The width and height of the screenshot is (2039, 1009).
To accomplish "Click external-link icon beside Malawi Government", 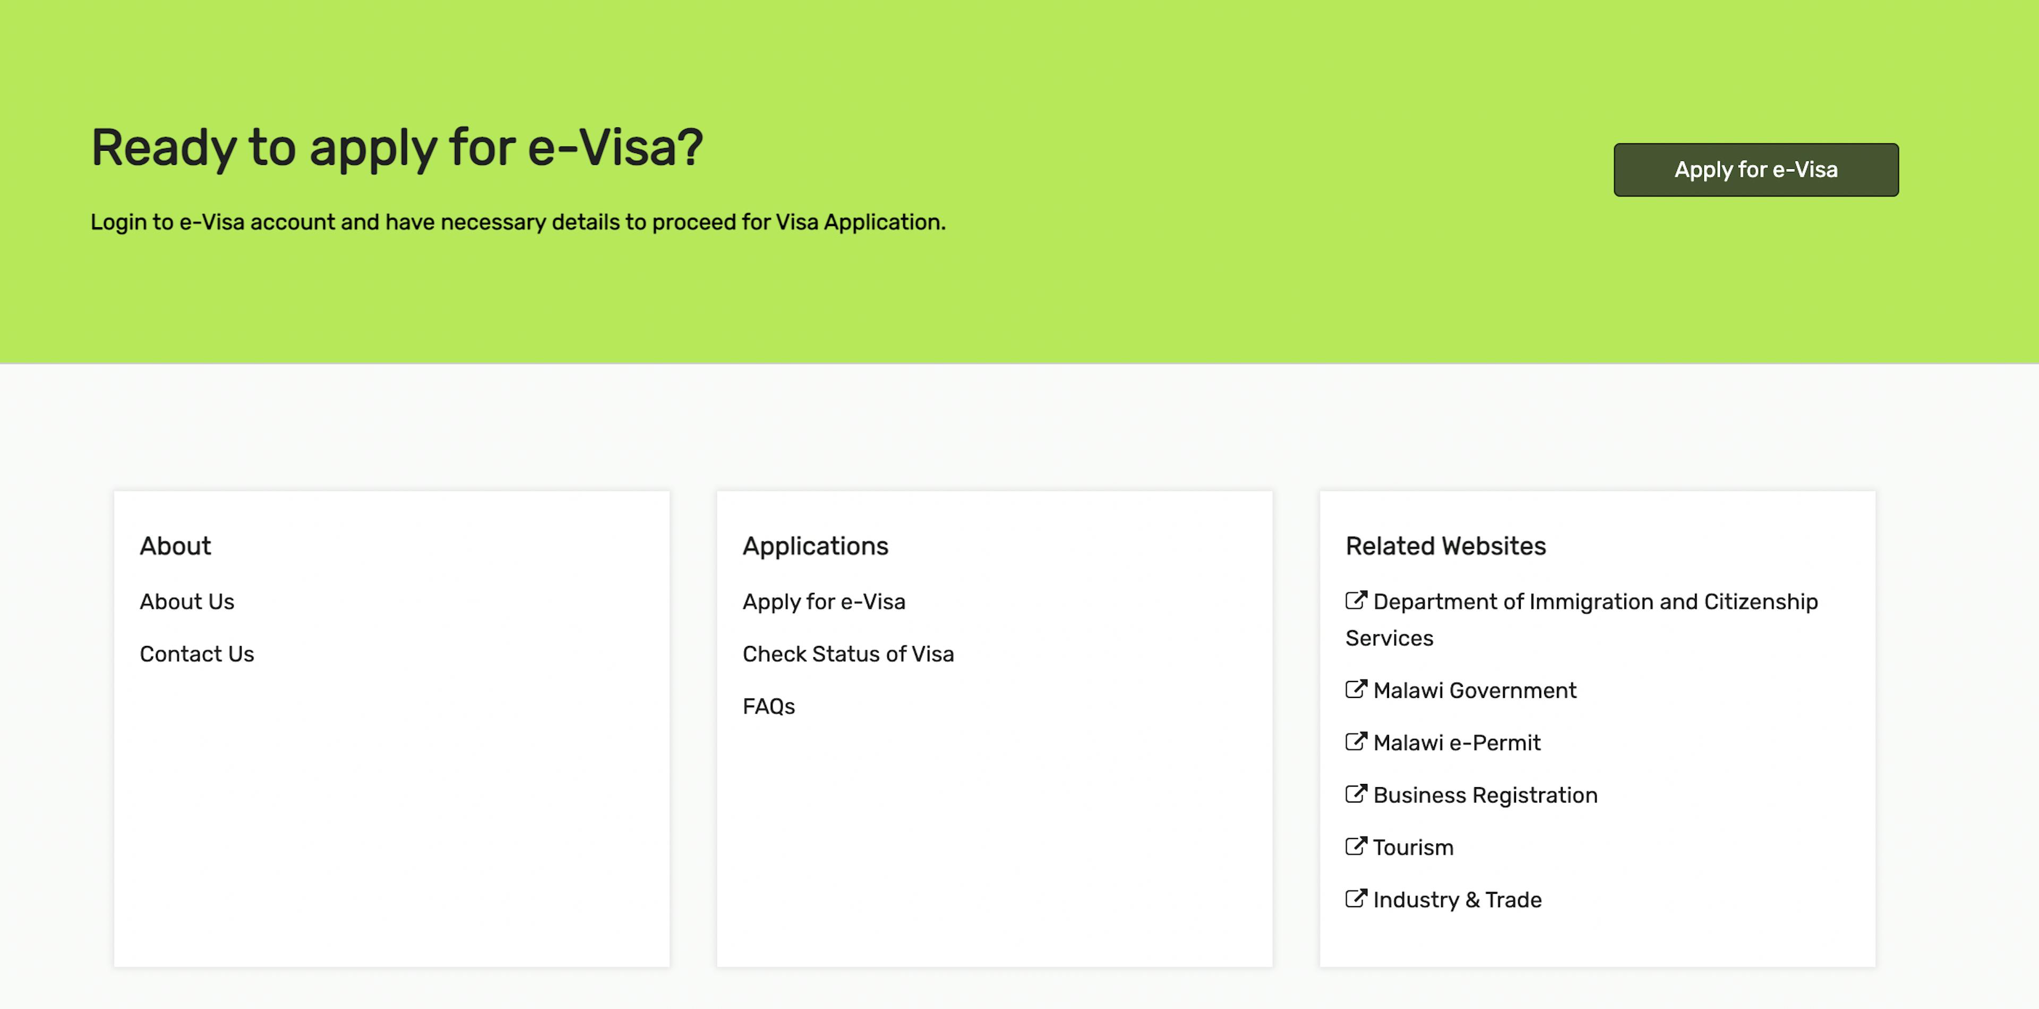I will pyautogui.click(x=1356, y=688).
